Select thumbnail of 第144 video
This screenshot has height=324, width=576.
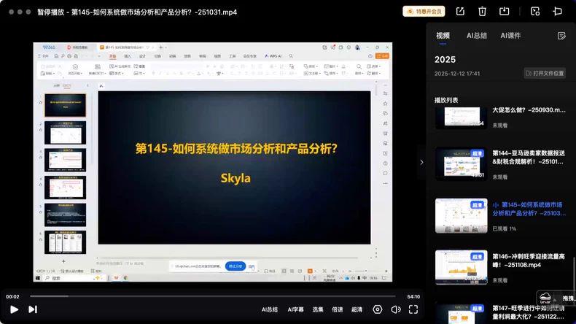tap(462, 163)
